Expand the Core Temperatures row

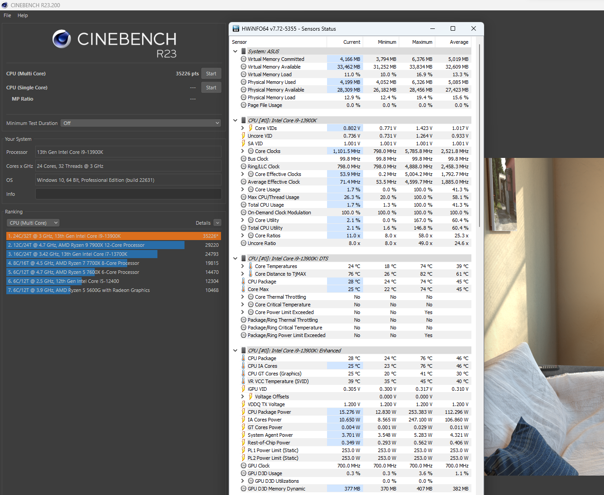tap(243, 266)
